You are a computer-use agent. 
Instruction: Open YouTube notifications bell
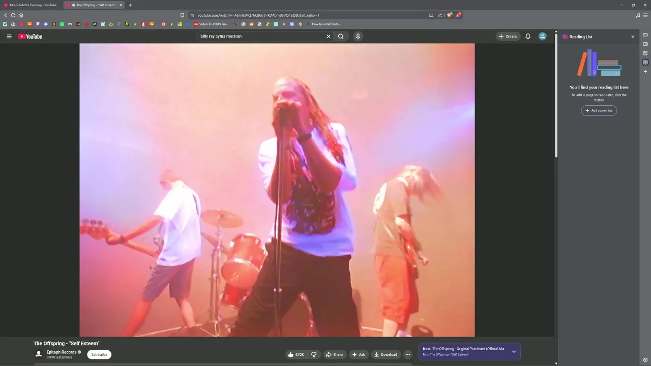(528, 36)
